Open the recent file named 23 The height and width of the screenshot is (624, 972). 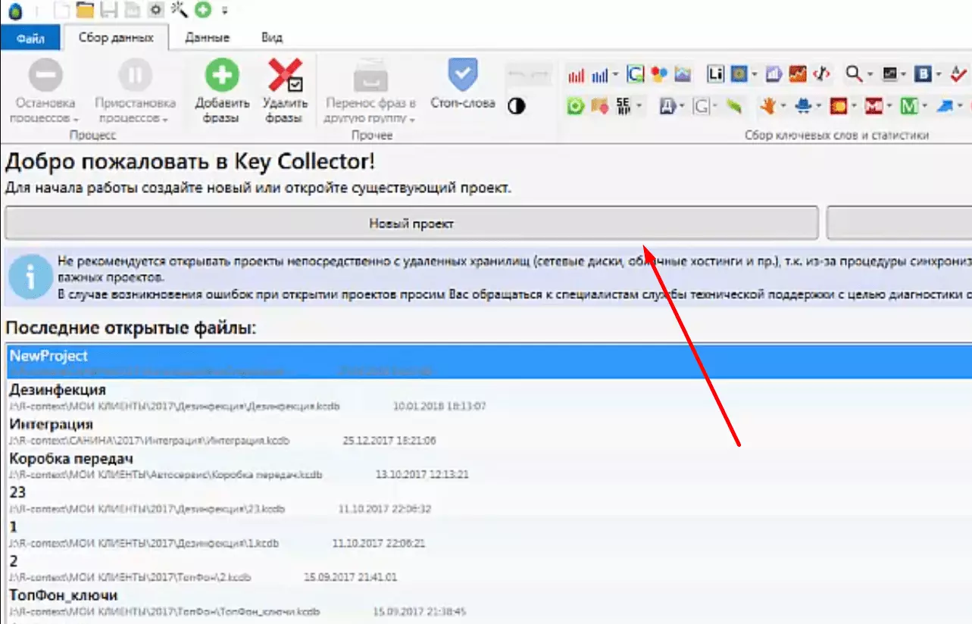click(x=489, y=499)
